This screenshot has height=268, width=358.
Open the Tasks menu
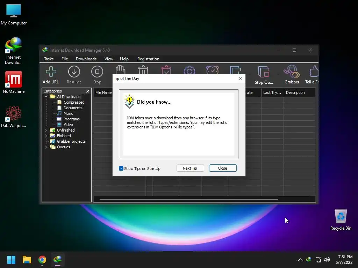click(49, 59)
